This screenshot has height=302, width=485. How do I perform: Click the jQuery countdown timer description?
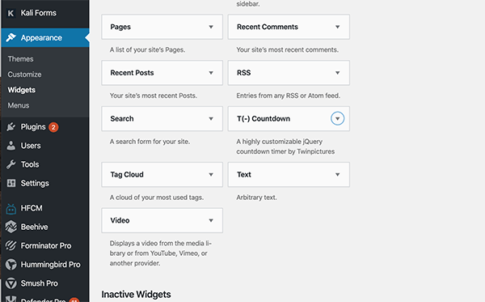(x=285, y=147)
